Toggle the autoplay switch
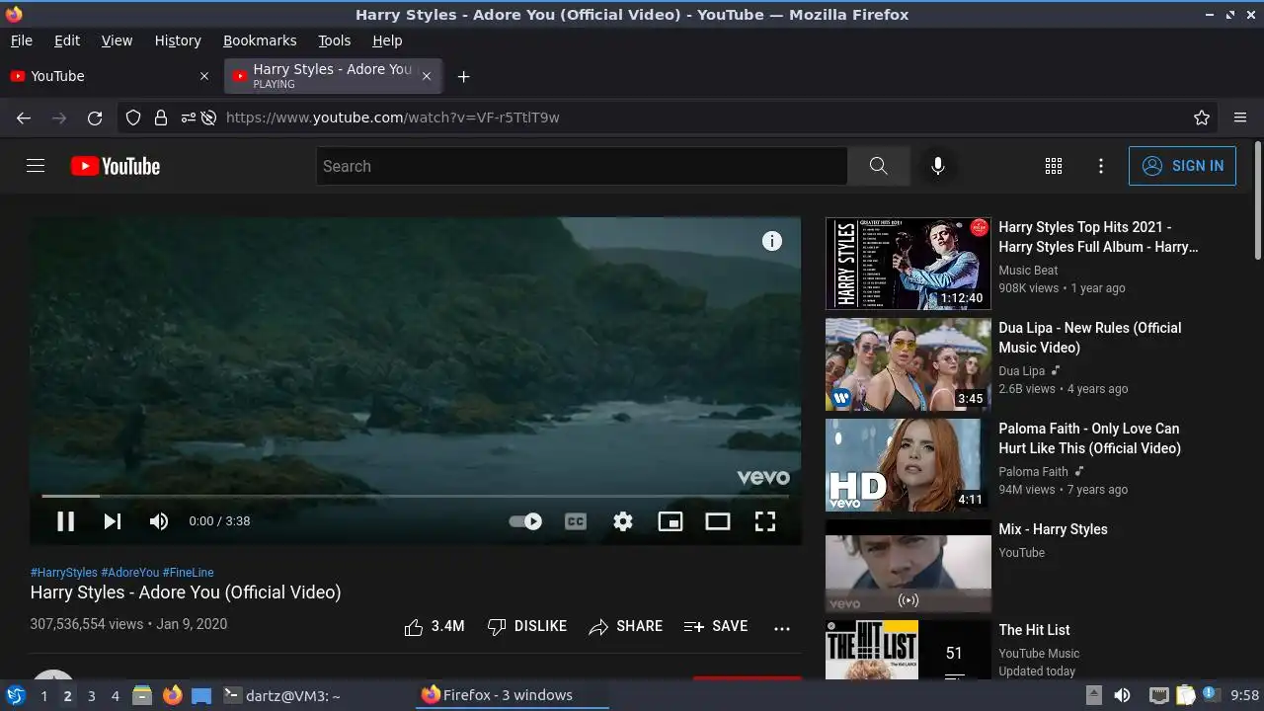Image resolution: width=1264 pixels, height=711 pixels. 525,521
